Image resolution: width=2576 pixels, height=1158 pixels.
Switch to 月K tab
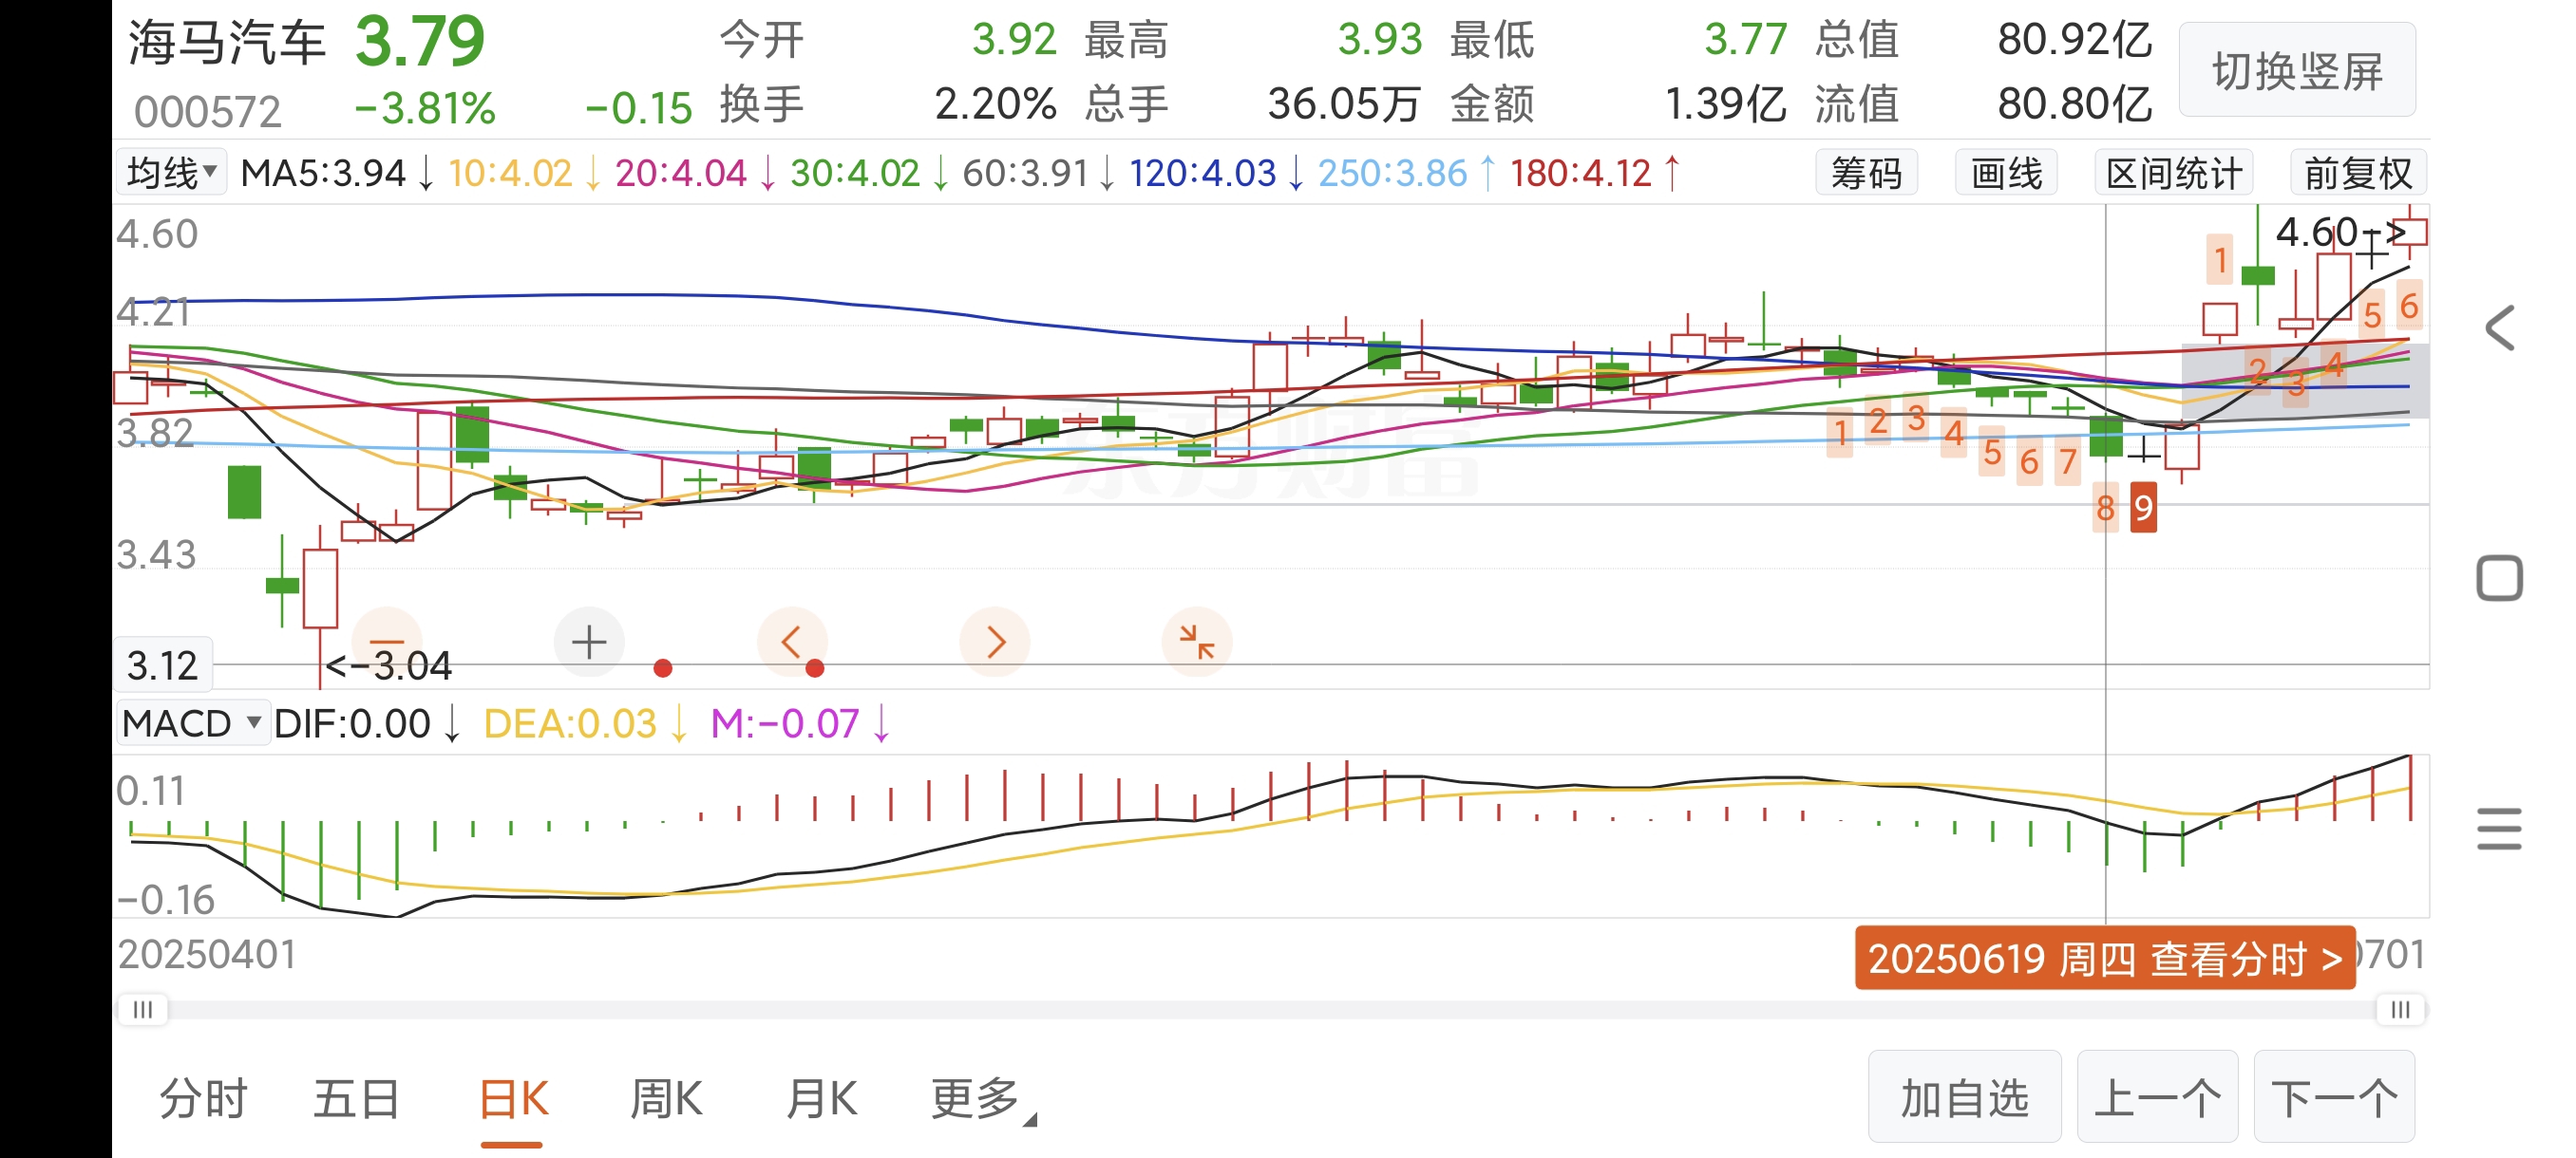tap(821, 1099)
